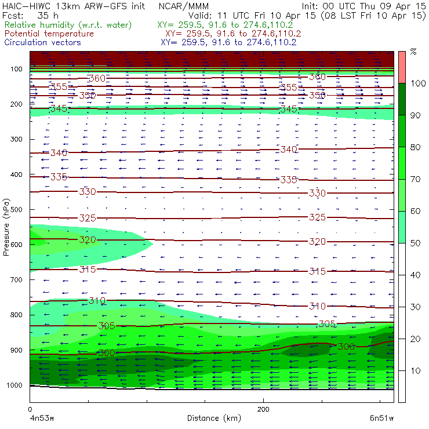This screenshot has width=429, height=429.
Task: Click the 'HAIC-HIWC 13km ARW-GFS init' title
Action: [x=73, y=6]
